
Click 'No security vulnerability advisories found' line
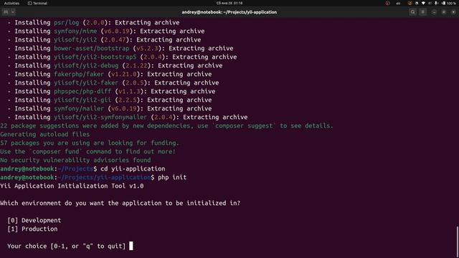(75, 160)
